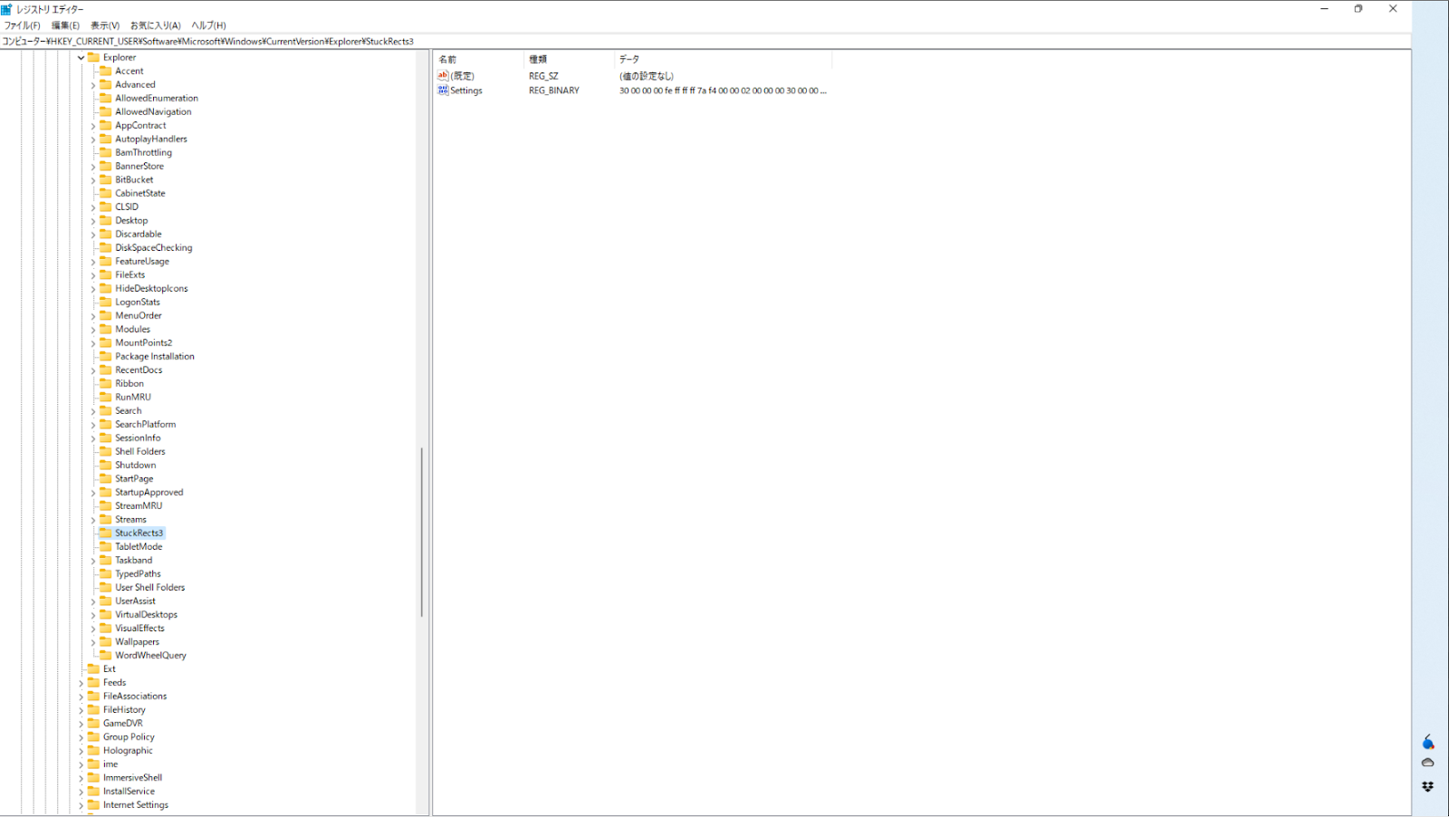This screenshot has width=1449, height=817.
Task: Select the AllowedNavigation key
Action: tap(153, 112)
